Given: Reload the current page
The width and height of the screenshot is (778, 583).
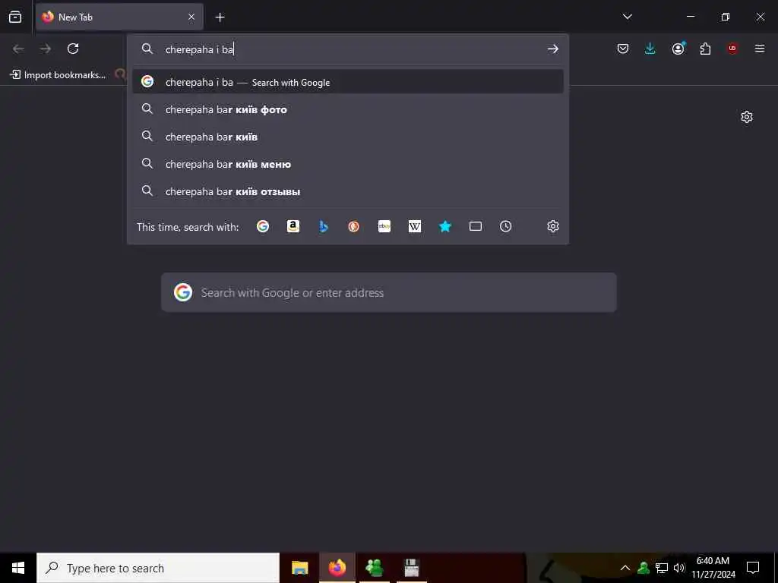Looking at the screenshot, I should [x=73, y=49].
